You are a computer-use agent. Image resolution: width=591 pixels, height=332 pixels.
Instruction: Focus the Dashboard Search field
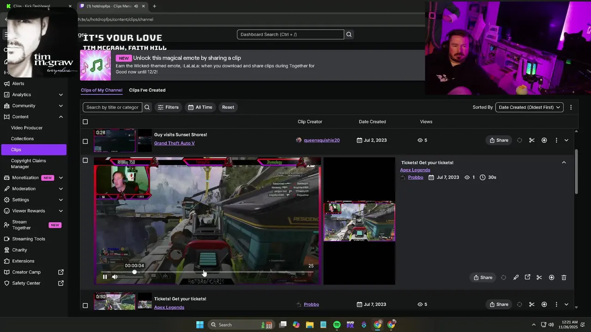click(290, 34)
